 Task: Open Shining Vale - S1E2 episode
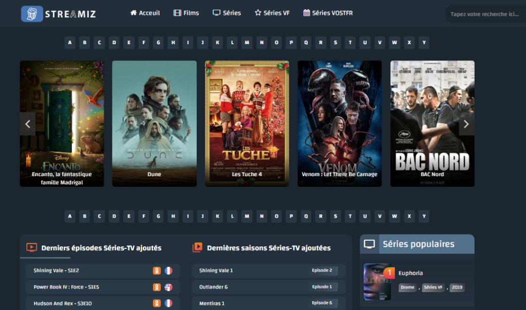pos(57,270)
